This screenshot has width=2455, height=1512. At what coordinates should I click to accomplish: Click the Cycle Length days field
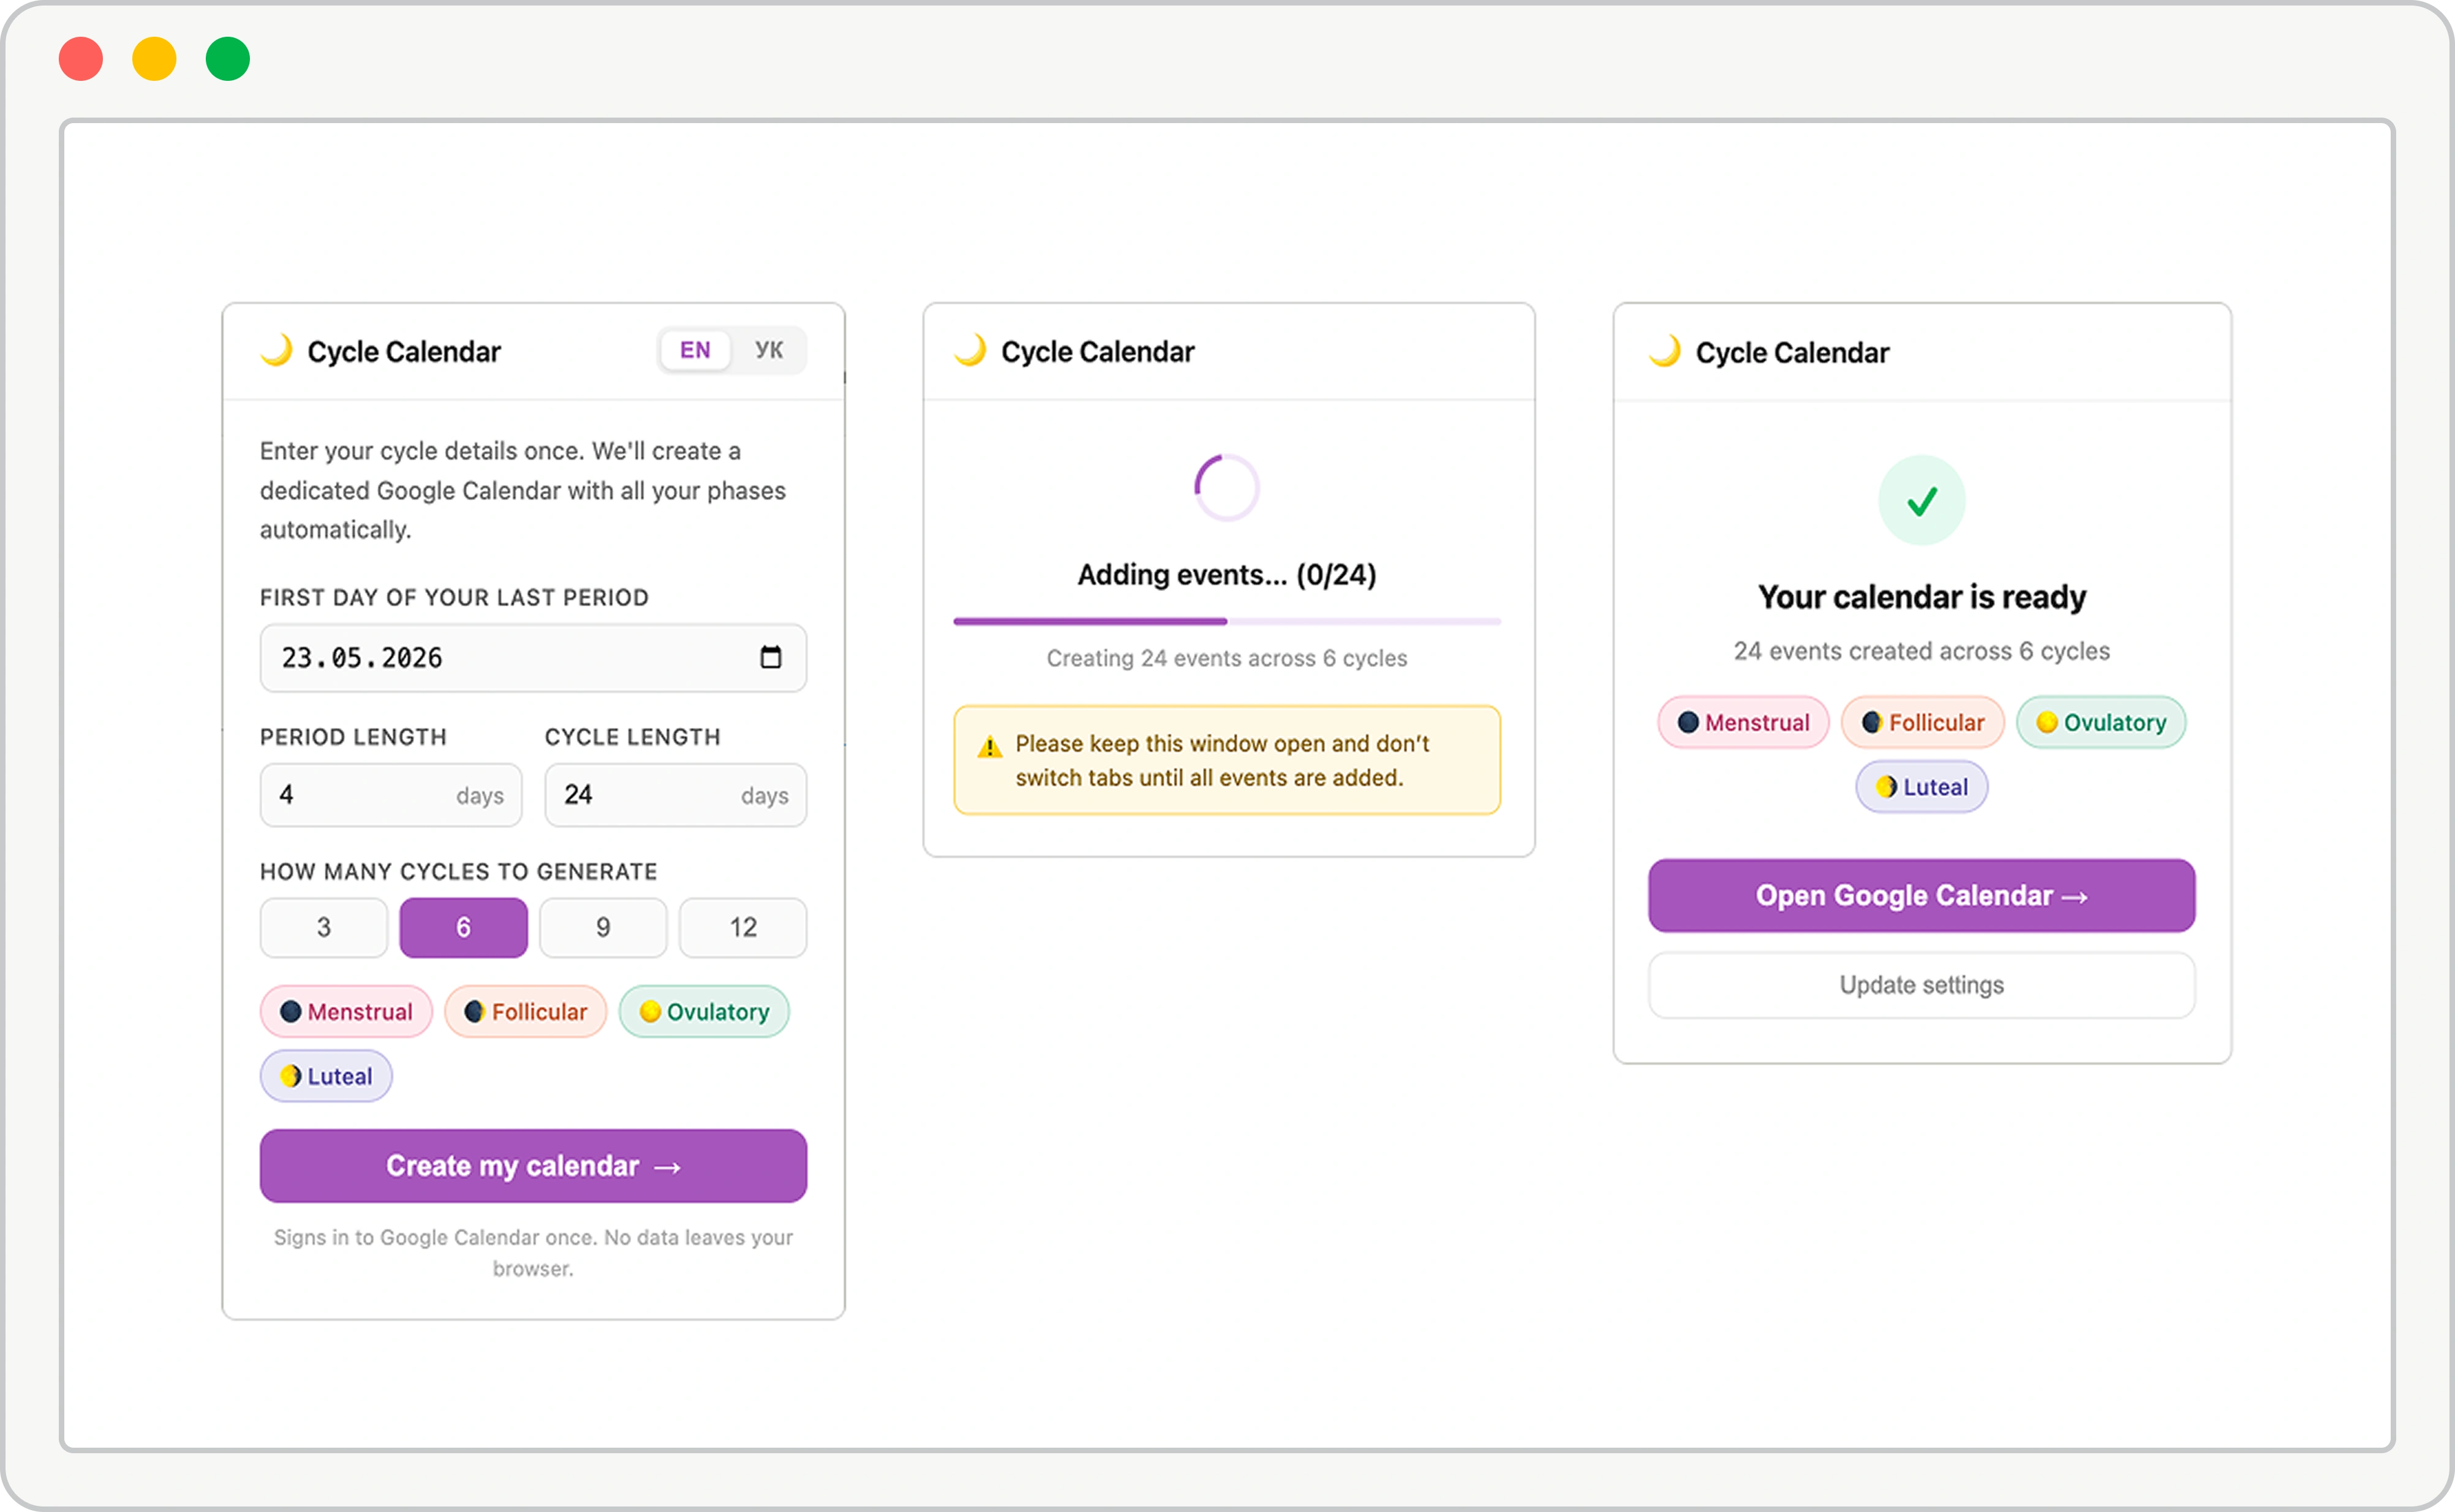click(675, 795)
